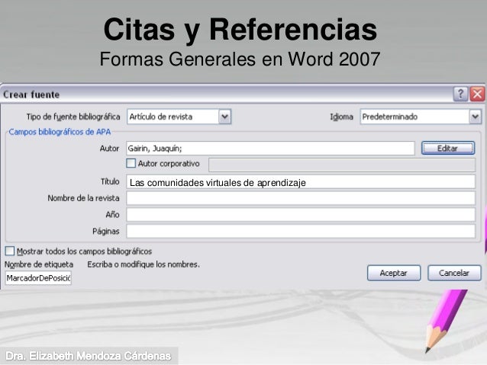Click the Escriba o modifique los nombres text
The image size is (487, 365).
144,264
